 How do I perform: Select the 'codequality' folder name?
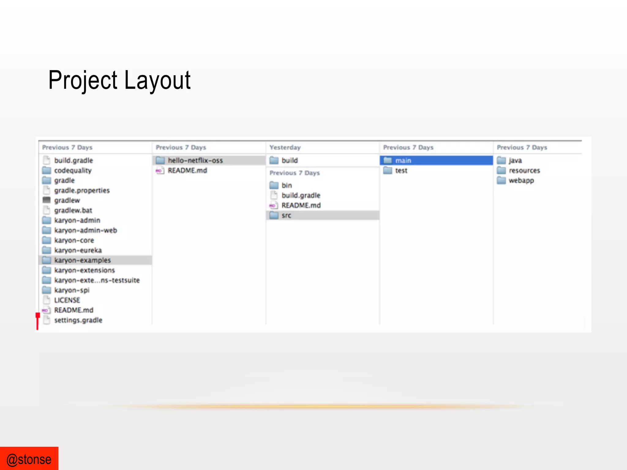(x=73, y=170)
